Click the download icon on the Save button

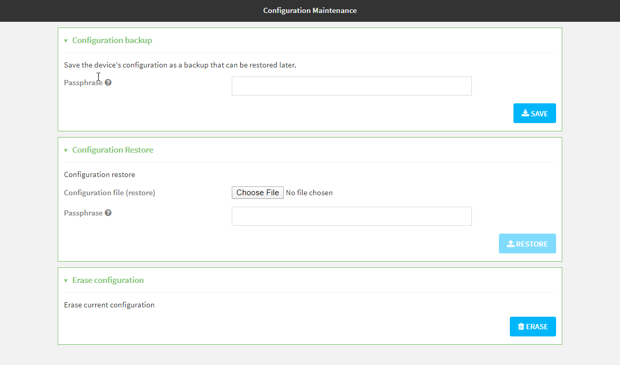(x=525, y=113)
